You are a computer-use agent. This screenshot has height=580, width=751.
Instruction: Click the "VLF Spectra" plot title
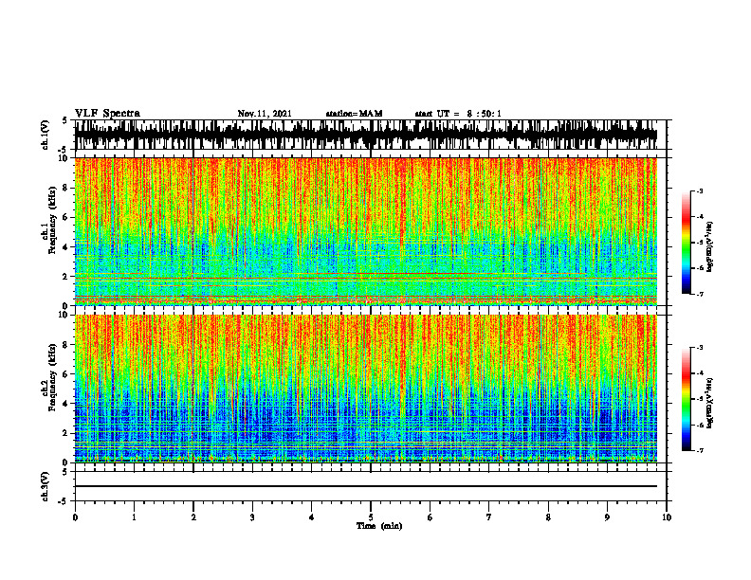[x=107, y=114]
